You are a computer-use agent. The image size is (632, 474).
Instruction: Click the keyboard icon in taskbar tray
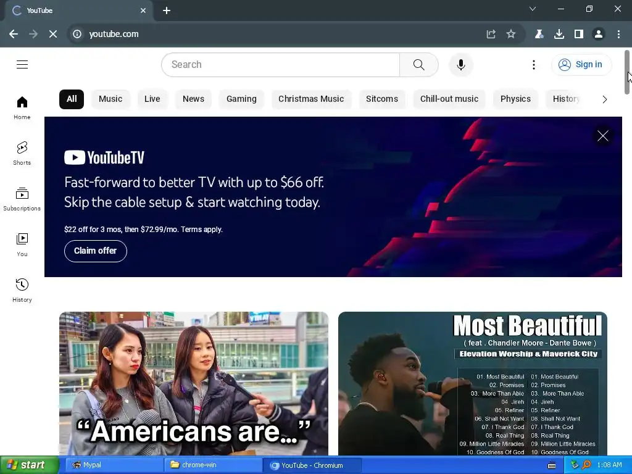tap(552, 465)
